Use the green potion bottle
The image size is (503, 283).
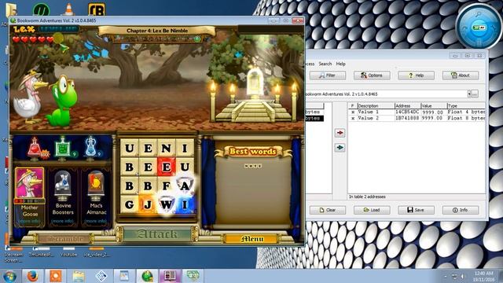tap(63, 148)
